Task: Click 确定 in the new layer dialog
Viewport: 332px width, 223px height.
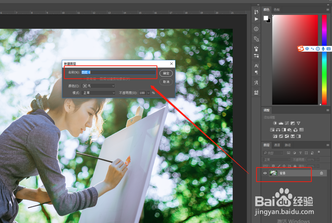Action: coord(166,73)
